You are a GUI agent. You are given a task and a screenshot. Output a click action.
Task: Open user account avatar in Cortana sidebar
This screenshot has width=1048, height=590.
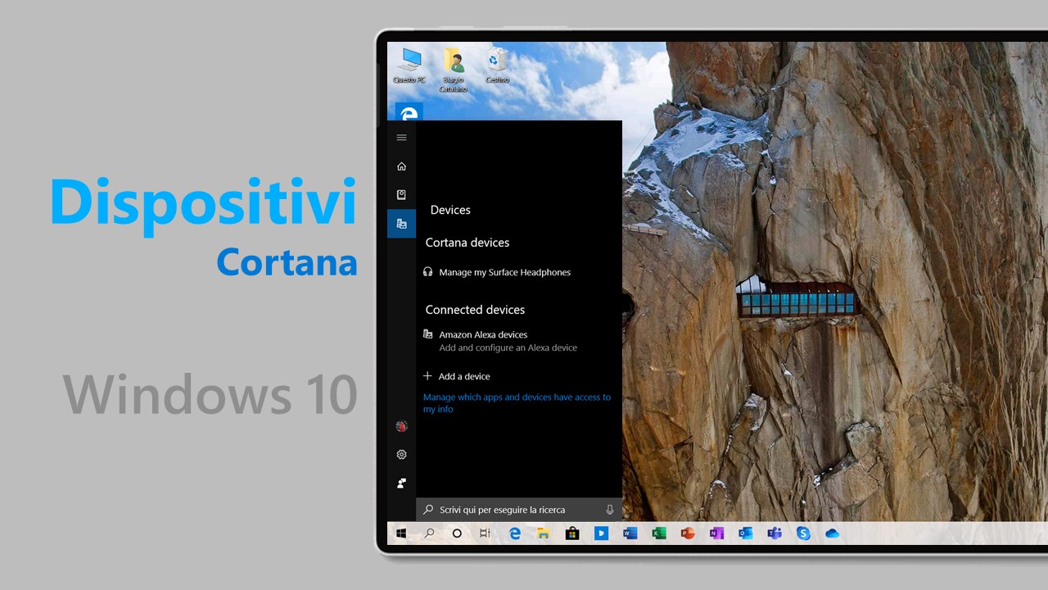tap(401, 426)
